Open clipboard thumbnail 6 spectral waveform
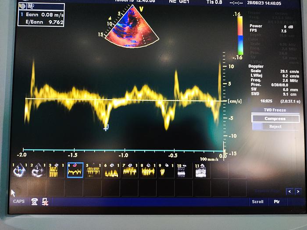The image size is (307, 230). coord(111,170)
